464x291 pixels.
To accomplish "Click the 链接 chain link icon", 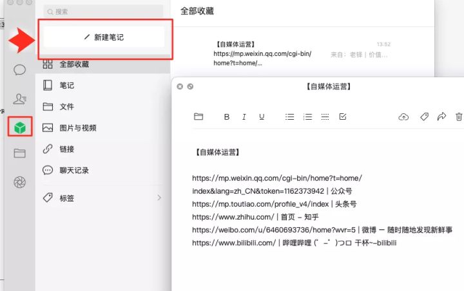I will pyautogui.click(x=48, y=149).
